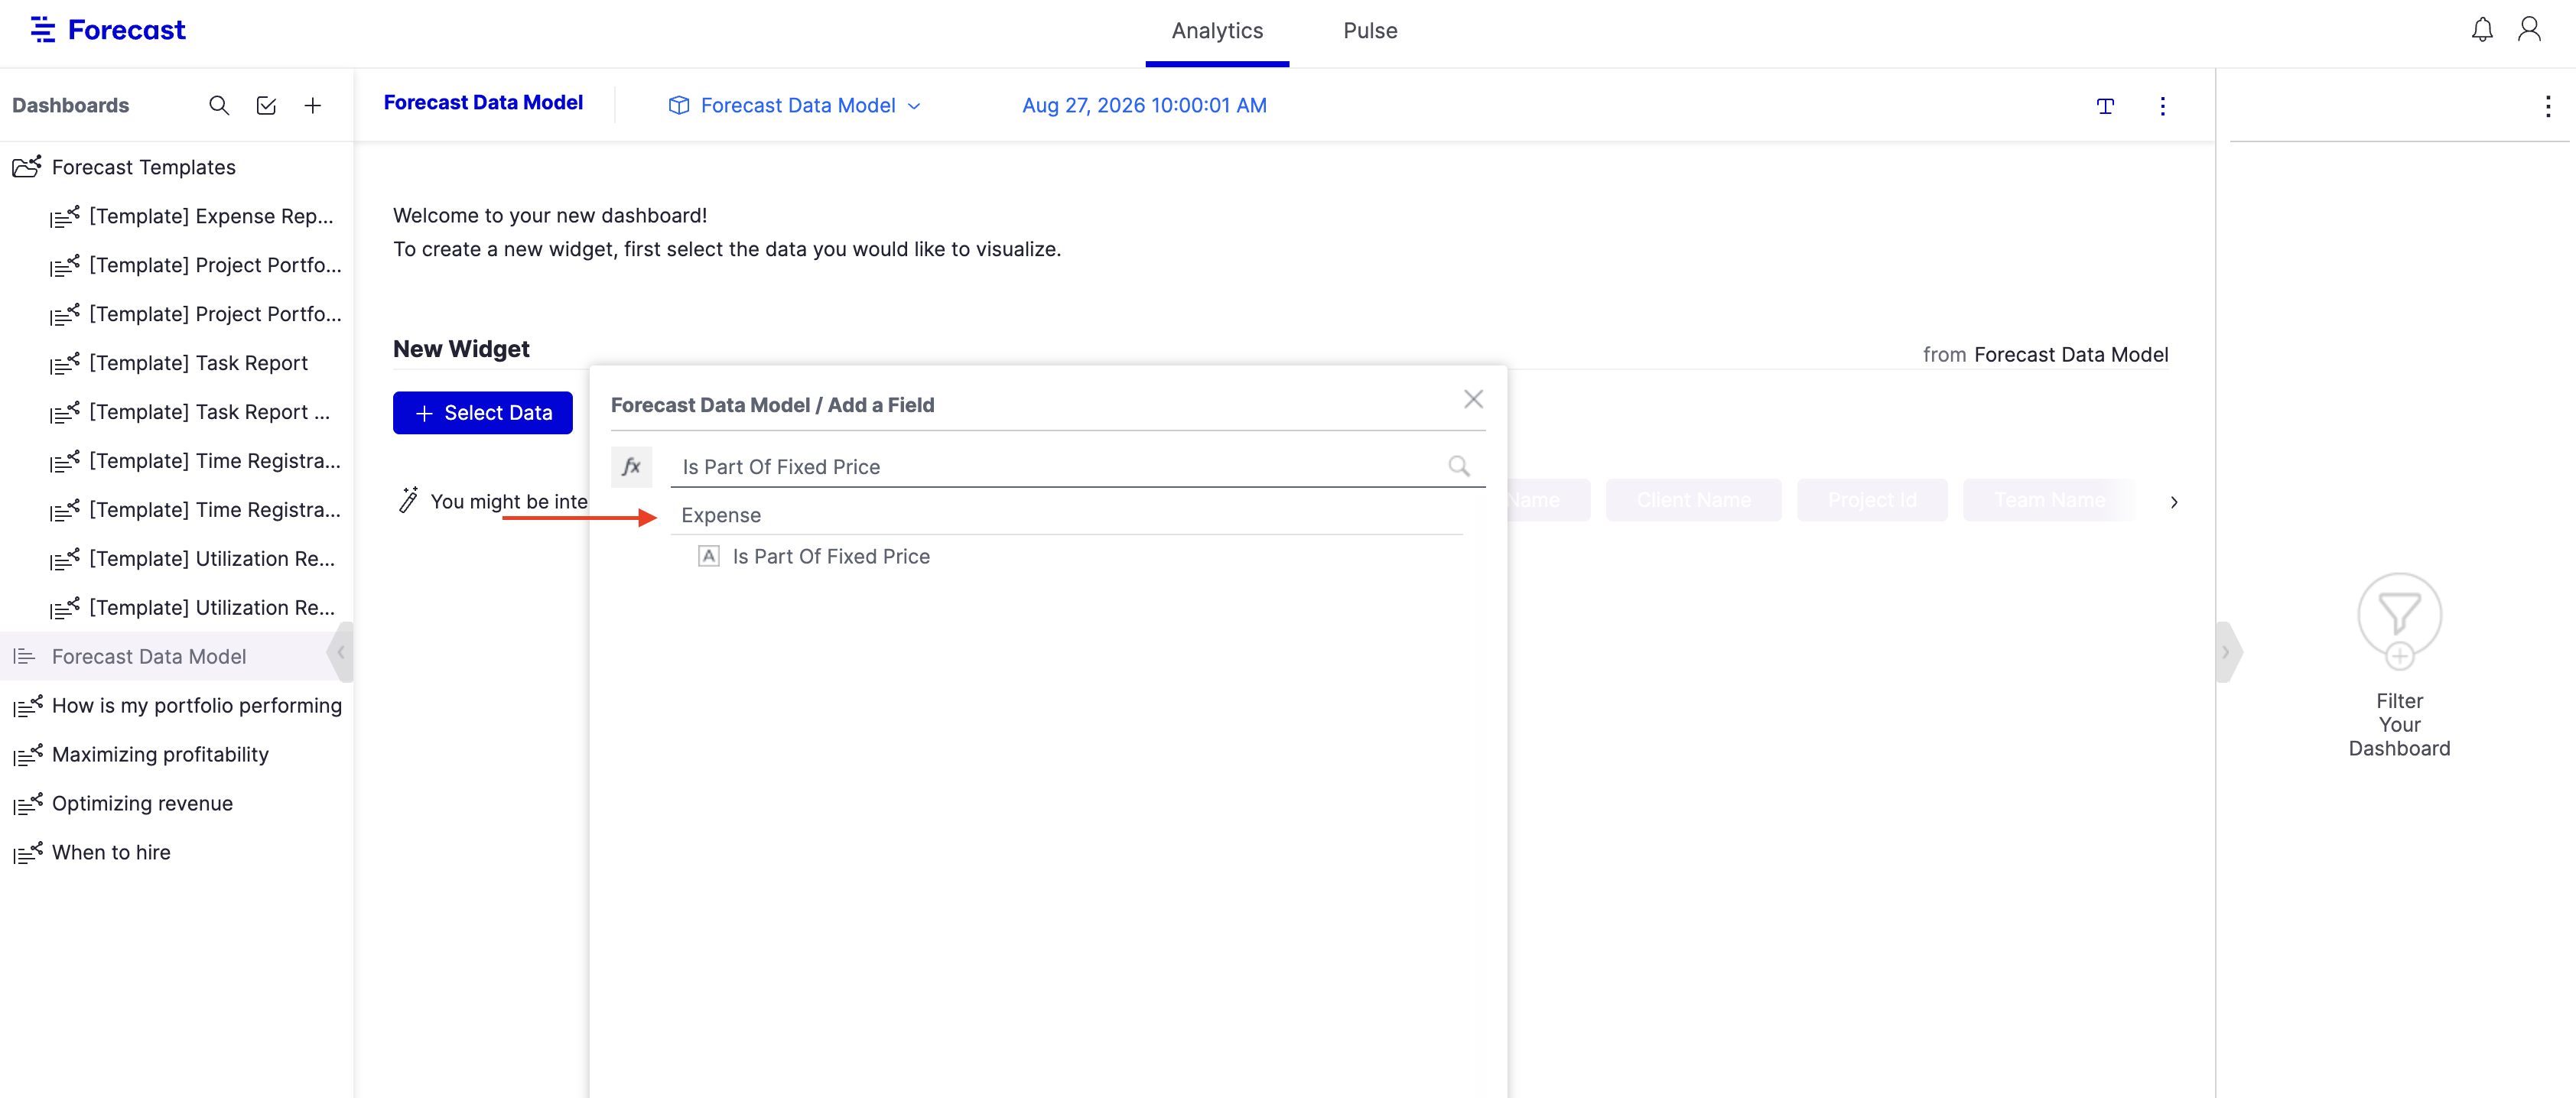Viewport: 2576px width, 1098px height.
Task: Open dashboard options three-dot menu
Action: pyautogui.click(x=2162, y=106)
